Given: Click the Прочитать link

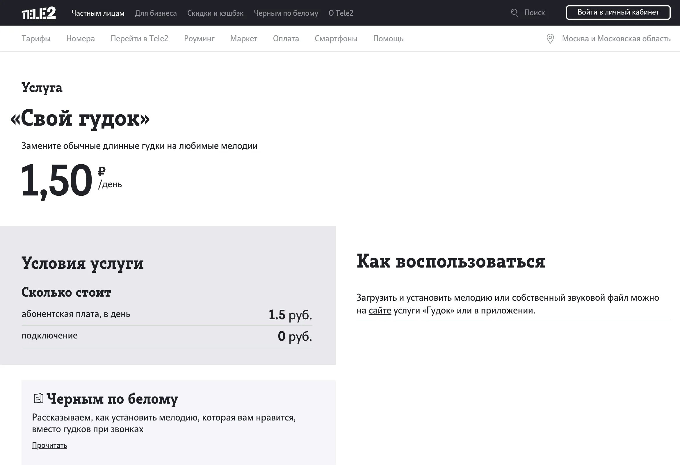Looking at the screenshot, I should tap(49, 445).
